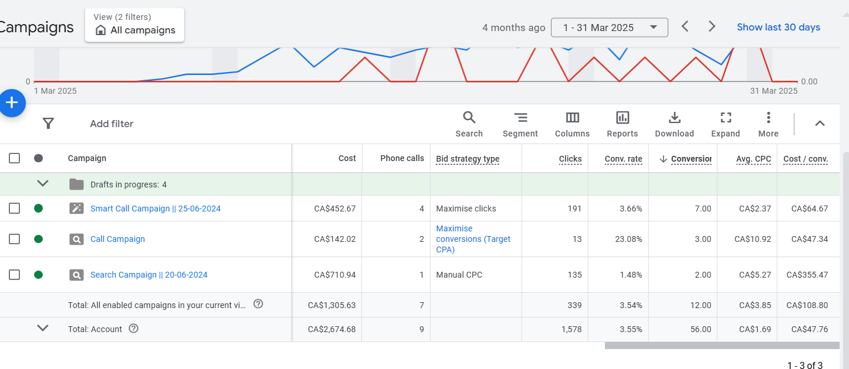The height and width of the screenshot is (369, 849).
Task: Open table Search tool
Action: click(469, 124)
